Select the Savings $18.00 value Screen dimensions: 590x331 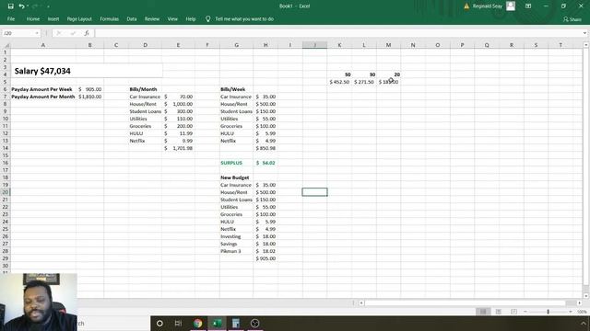[265, 244]
